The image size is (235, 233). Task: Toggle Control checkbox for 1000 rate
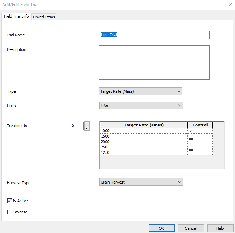pos(191,131)
